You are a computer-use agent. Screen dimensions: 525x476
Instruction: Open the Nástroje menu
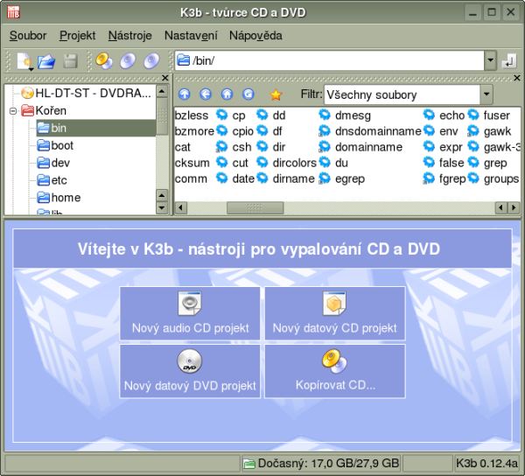(x=129, y=36)
